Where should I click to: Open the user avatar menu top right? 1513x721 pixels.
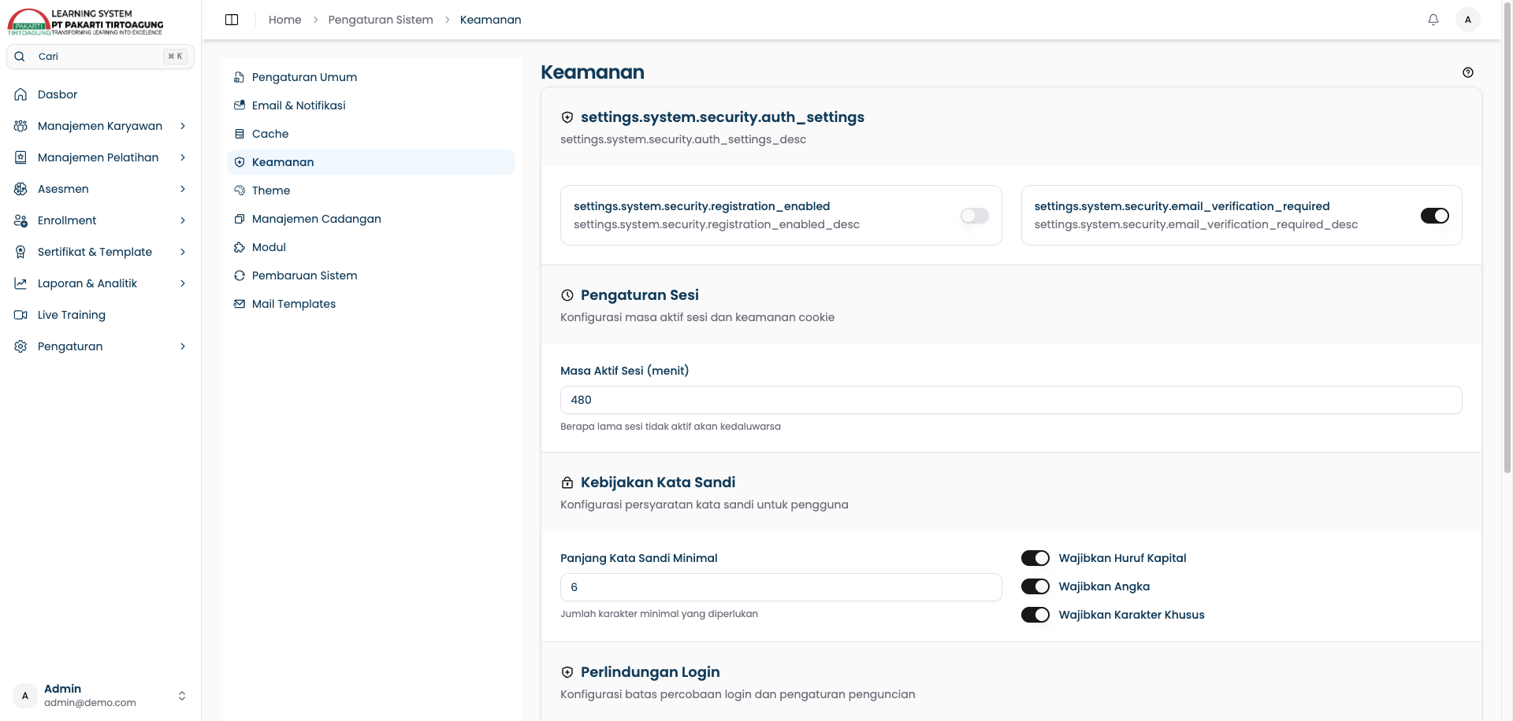(x=1467, y=20)
